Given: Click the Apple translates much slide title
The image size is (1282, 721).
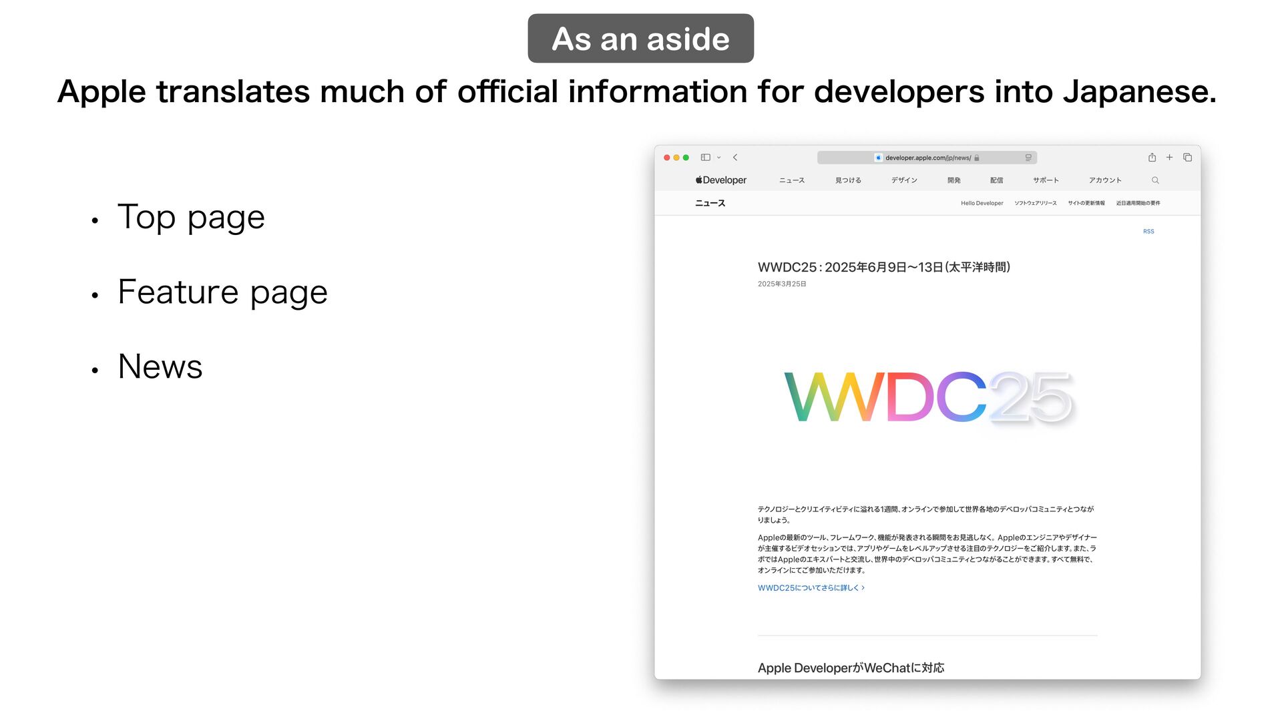Looking at the screenshot, I should click(x=637, y=91).
